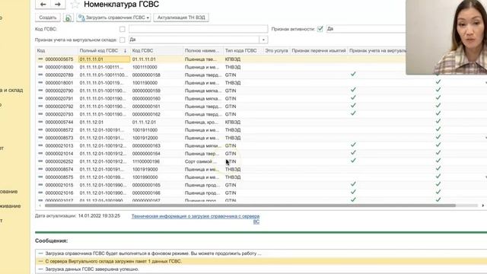Click the Признак активности value field
Image resolution: width=487 pixels, height=274 pixels.
point(366,29)
